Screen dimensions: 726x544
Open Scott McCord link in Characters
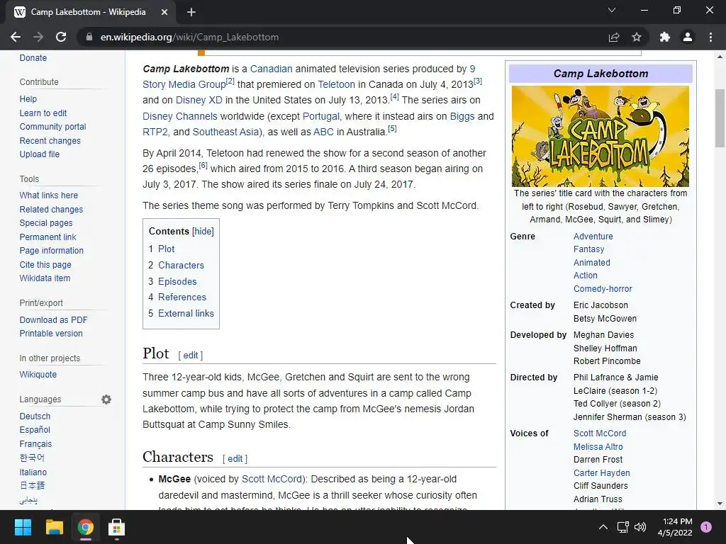point(272,480)
